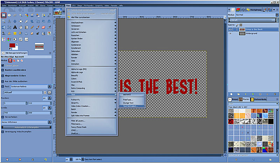
Task: Select the Bucket Fill tool
Action: [x=21, y=27]
